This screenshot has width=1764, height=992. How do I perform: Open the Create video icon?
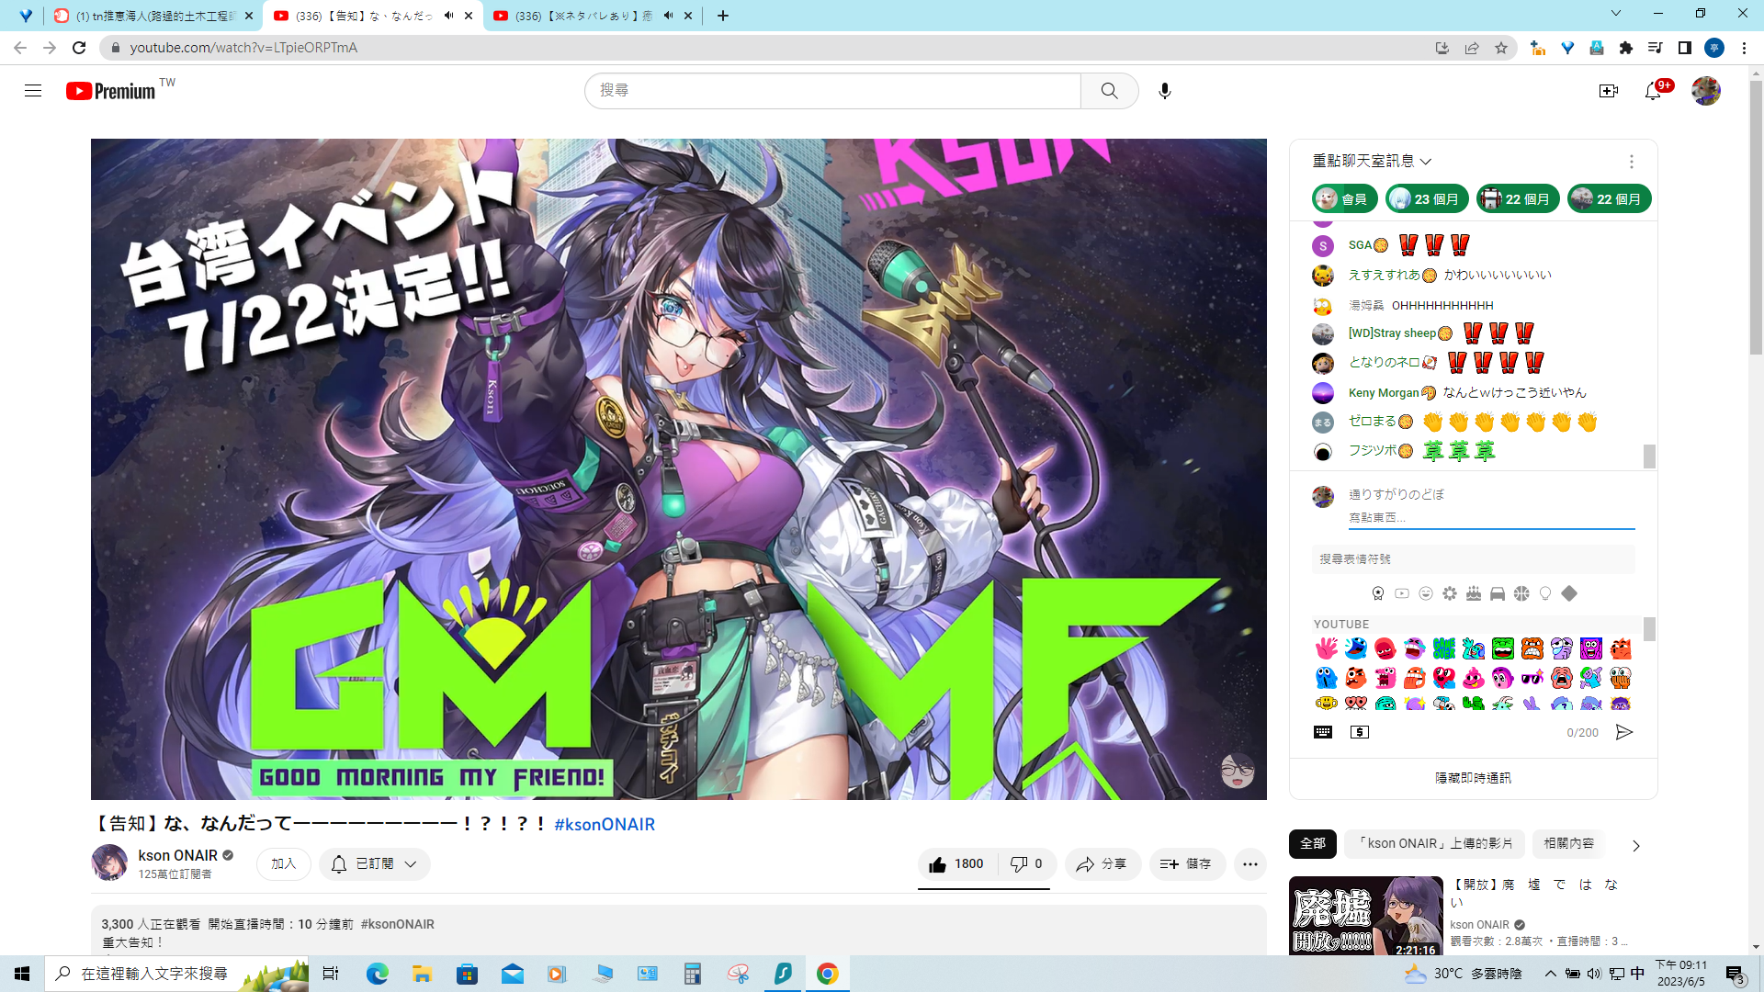tap(1609, 91)
